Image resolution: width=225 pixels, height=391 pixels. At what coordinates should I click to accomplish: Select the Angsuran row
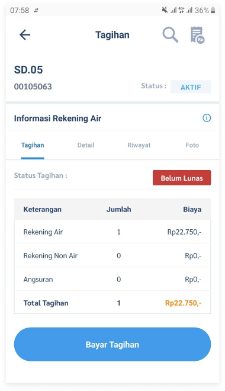pos(112,279)
